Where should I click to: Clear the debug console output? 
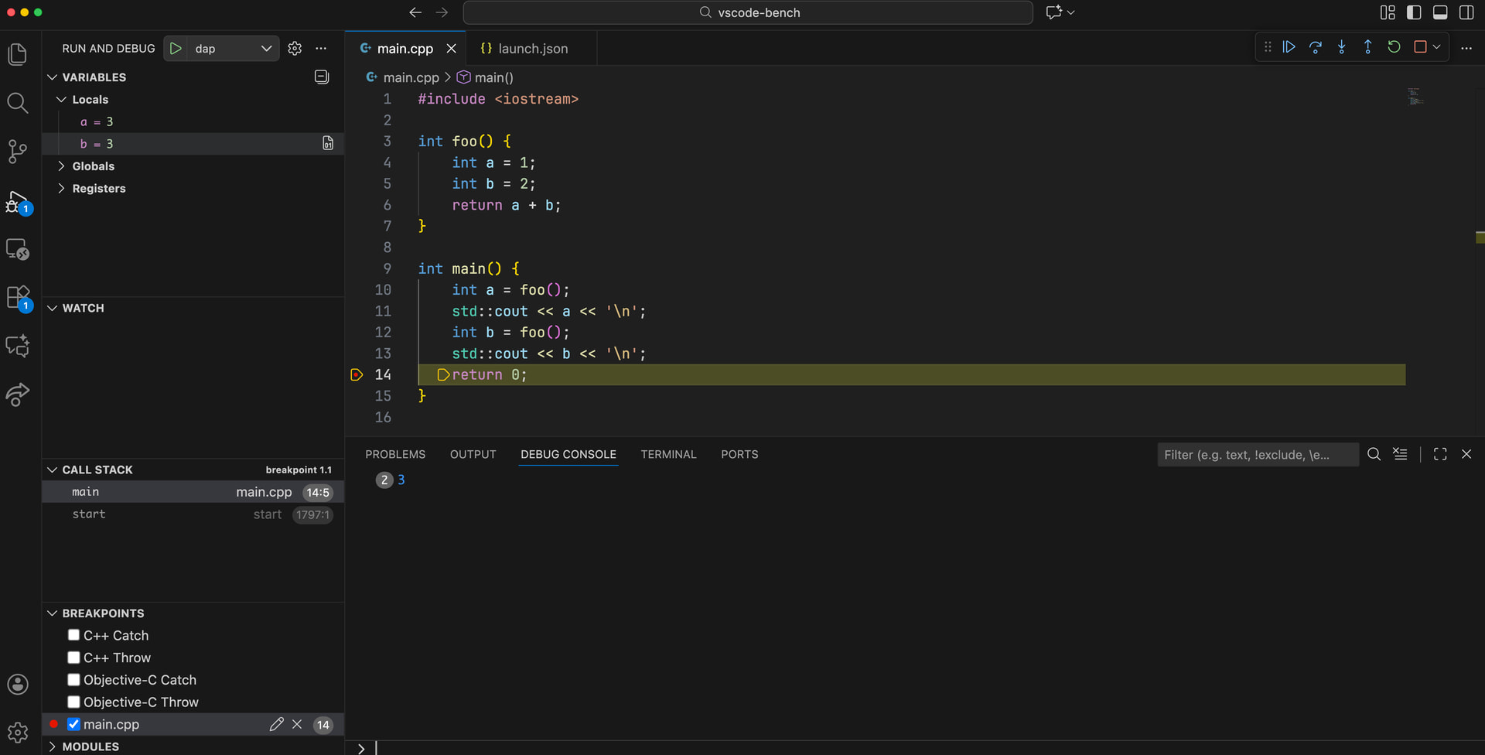1400,454
